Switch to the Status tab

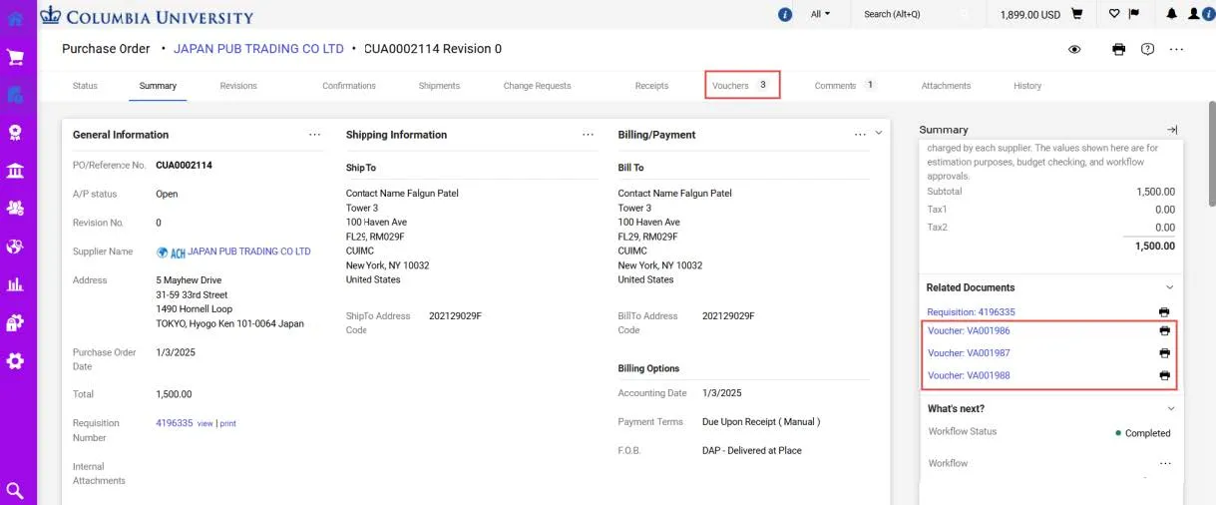[x=85, y=86]
